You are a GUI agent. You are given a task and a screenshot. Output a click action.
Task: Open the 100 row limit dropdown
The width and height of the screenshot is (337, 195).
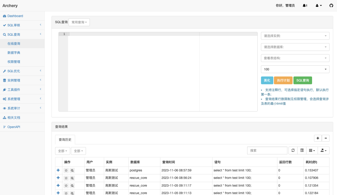(295, 69)
